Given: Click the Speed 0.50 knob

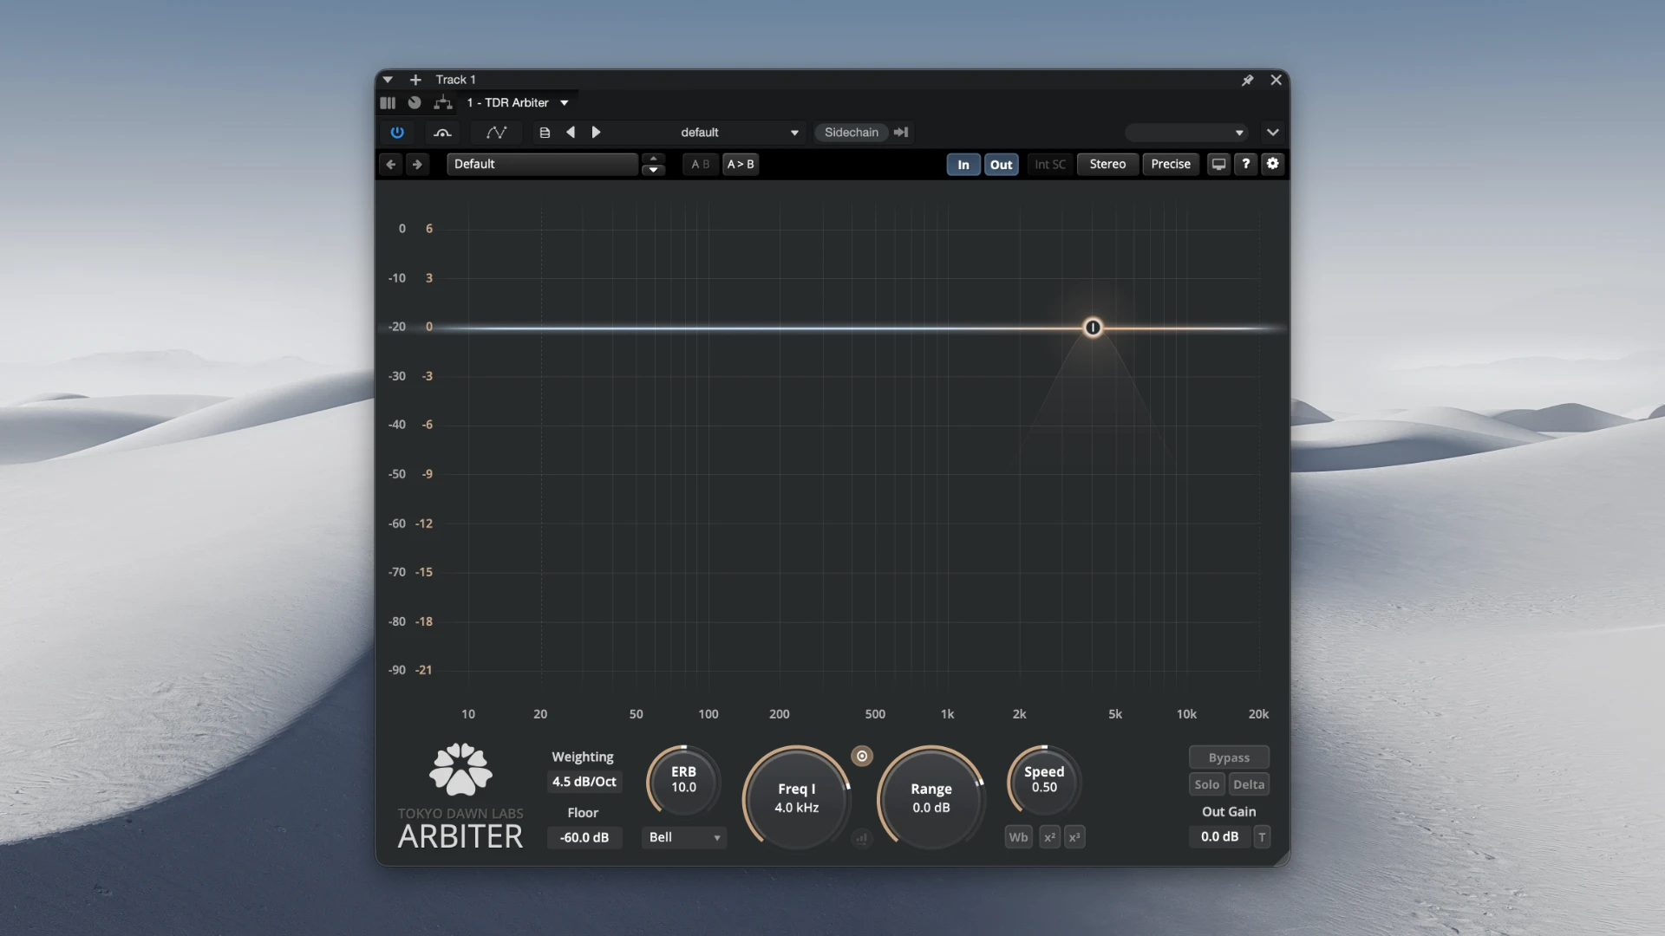Looking at the screenshot, I should coord(1044,780).
